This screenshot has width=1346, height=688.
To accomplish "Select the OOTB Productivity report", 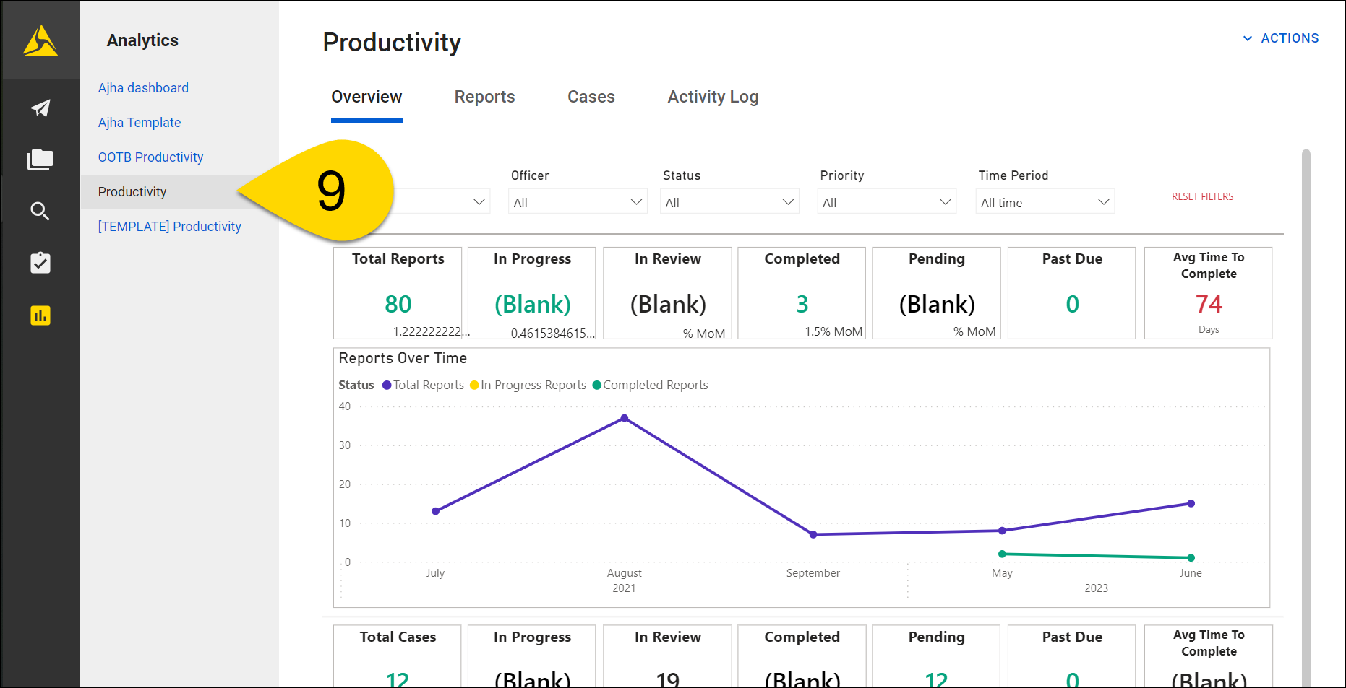I will tap(150, 157).
